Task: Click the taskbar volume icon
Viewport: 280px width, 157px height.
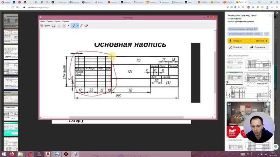Action: coord(262,154)
